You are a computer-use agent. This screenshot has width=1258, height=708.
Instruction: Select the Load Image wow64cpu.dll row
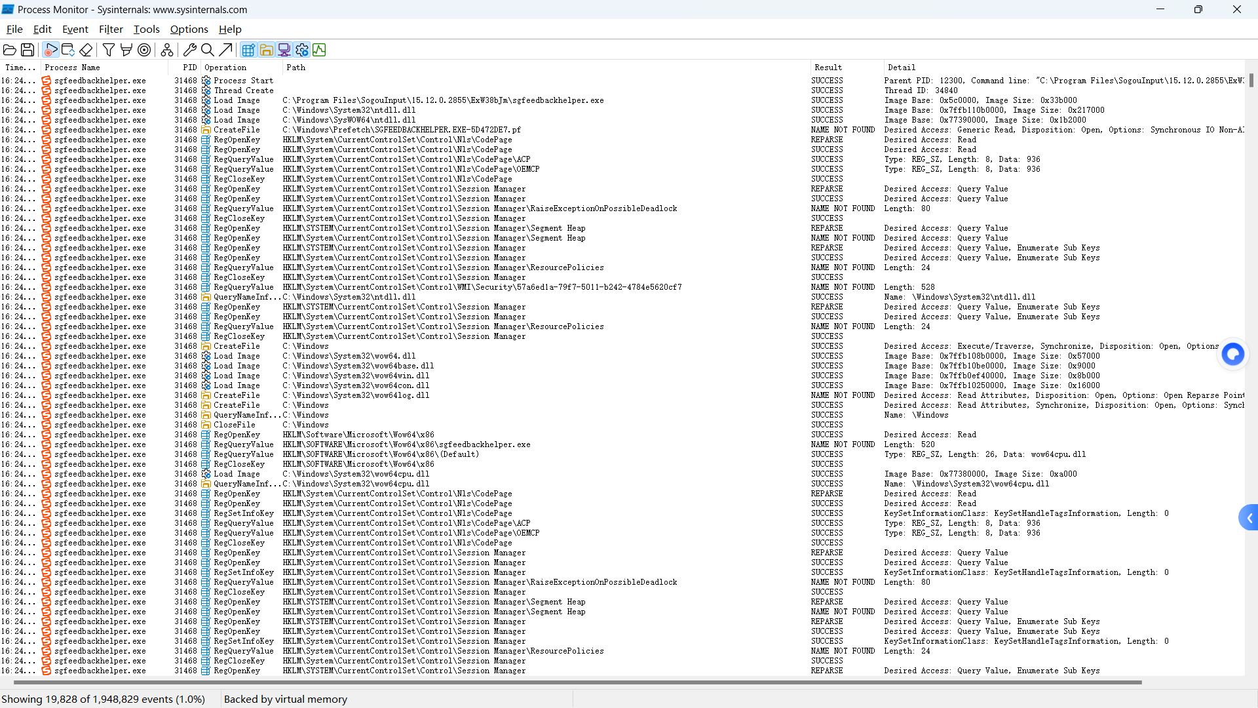point(622,474)
